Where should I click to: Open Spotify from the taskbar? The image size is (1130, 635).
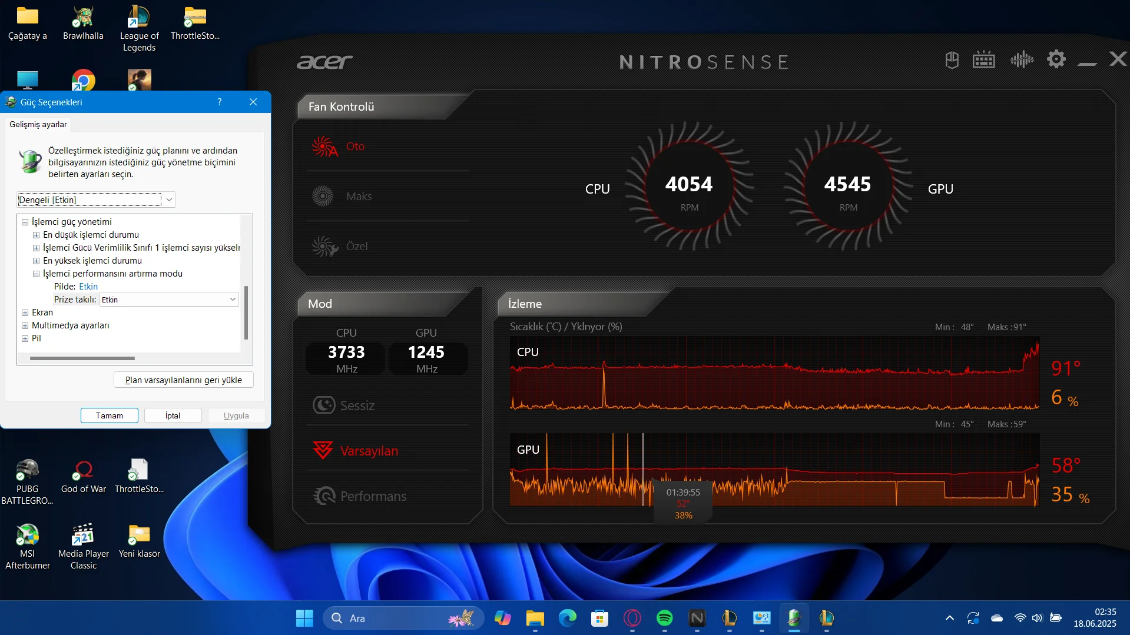pyautogui.click(x=664, y=618)
